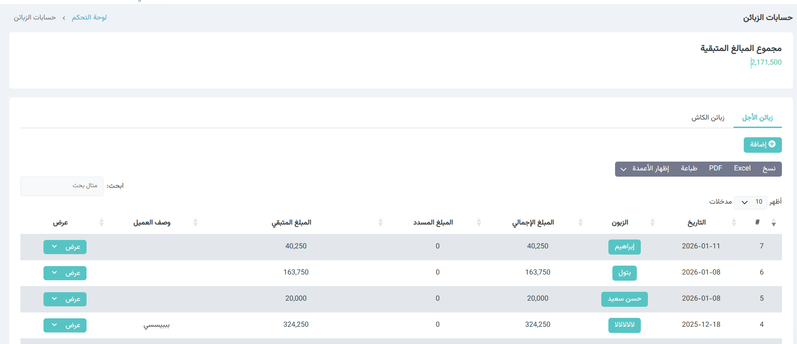This screenshot has height=344, width=797.
Task: Click the plus icon on إضافة button
Action: (x=772, y=144)
